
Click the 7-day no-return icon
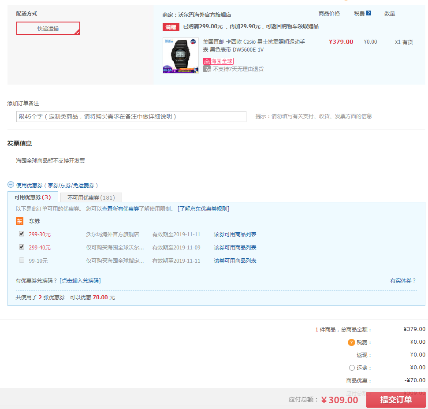coord(207,69)
